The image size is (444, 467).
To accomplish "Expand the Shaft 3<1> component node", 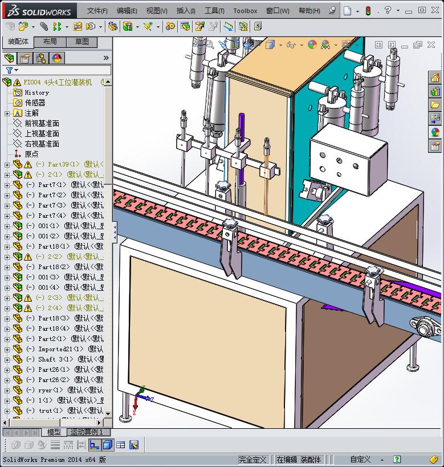I will tap(7, 360).
